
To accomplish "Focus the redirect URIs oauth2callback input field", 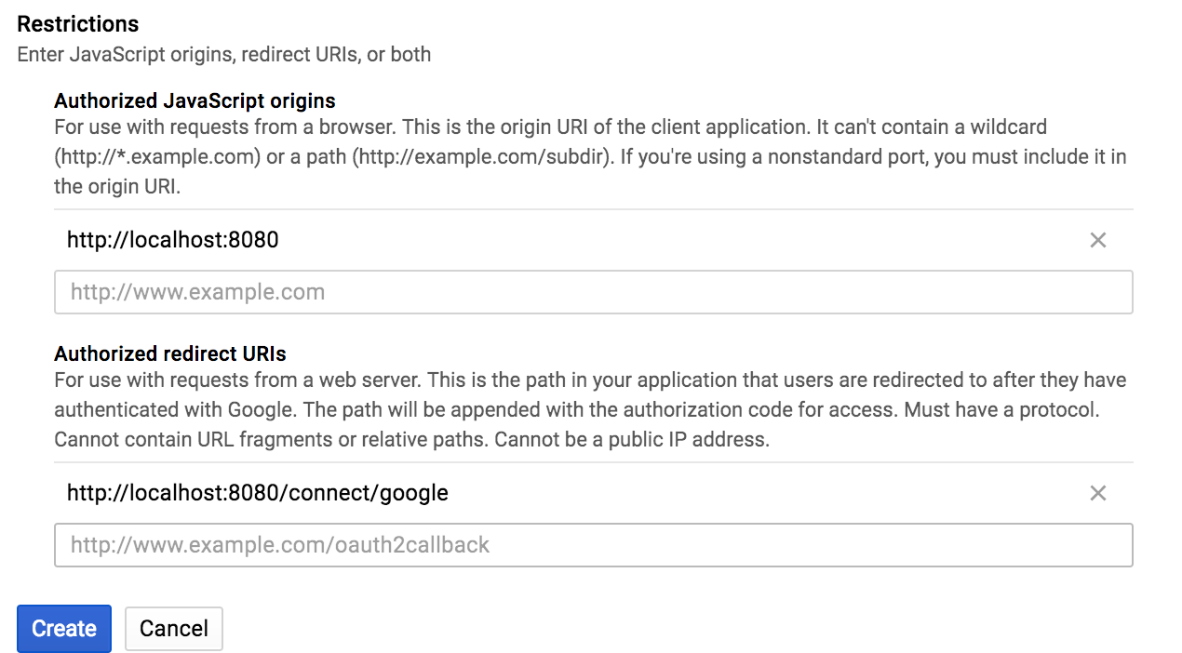I will click(594, 545).
